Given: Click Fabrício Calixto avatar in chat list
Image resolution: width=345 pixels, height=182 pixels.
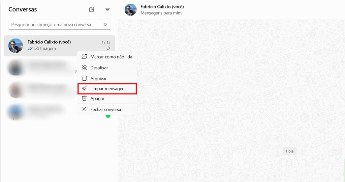Looking at the screenshot, I should point(15,46).
